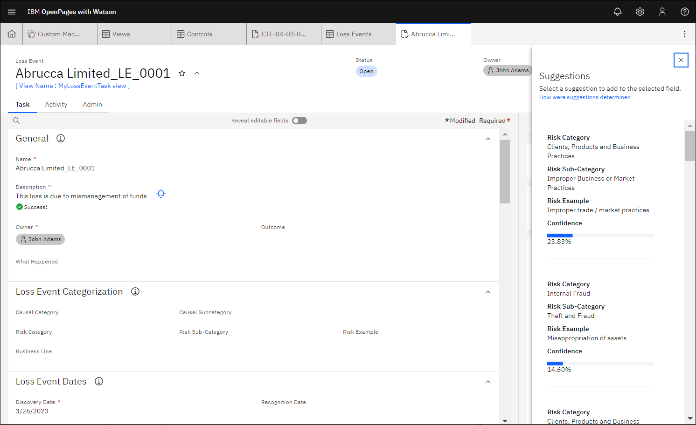The height and width of the screenshot is (425, 696).
Task: Collapse the header with chevron beside title
Action: (x=197, y=74)
